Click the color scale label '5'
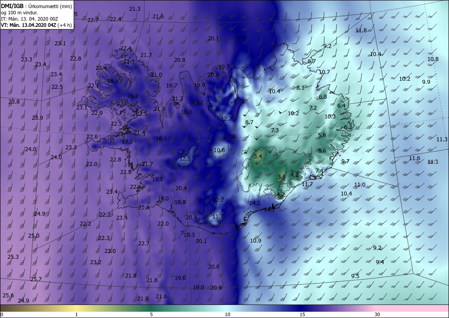Image resolution: width=449 pixels, height=318 pixels. click(151, 314)
